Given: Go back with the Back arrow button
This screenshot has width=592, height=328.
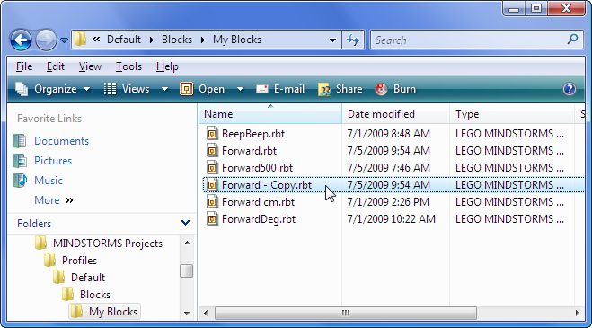Looking at the screenshot, I should tap(21, 40).
